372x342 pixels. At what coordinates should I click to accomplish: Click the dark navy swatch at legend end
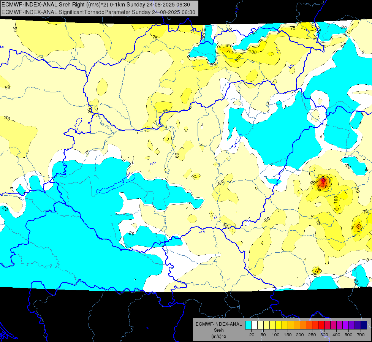pos(364,325)
